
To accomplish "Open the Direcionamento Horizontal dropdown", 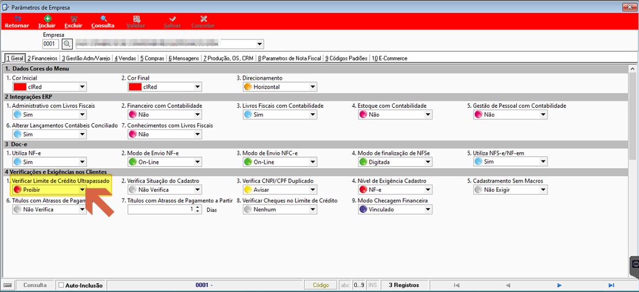I will [x=312, y=87].
